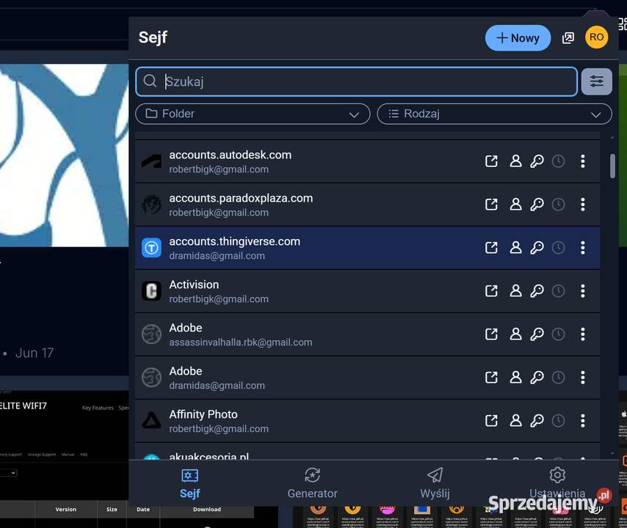Expand the Folder filter dropdown
Image resolution: width=627 pixels, height=528 pixels.
point(253,114)
